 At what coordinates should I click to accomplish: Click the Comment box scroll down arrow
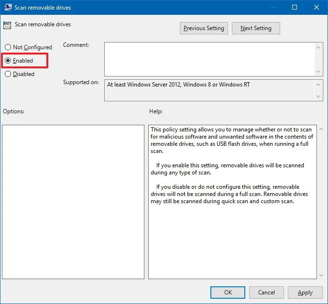(318, 72)
